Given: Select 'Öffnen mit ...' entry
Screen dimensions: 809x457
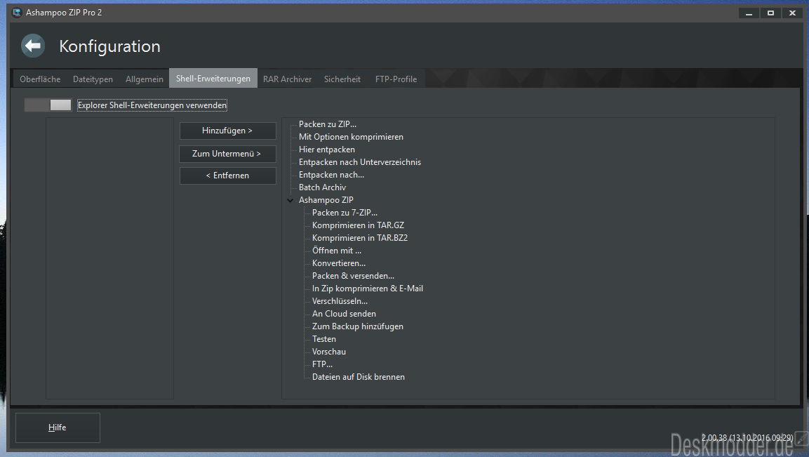Looking at the screenshot, I should [x=336, y=251].
